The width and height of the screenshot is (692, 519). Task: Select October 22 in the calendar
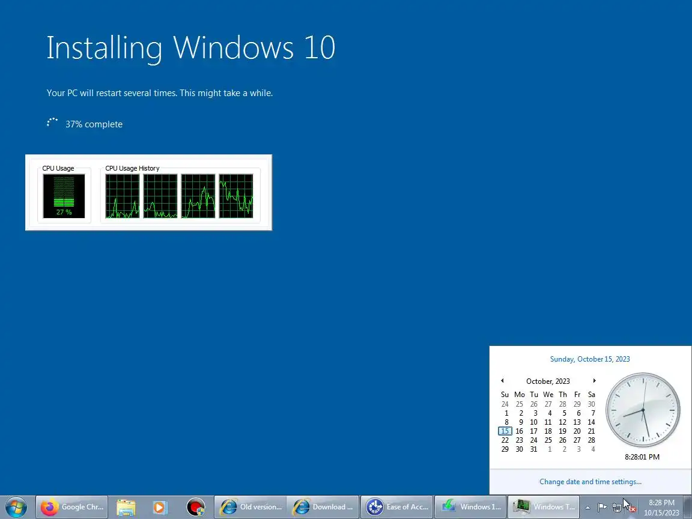coord(505,440)
